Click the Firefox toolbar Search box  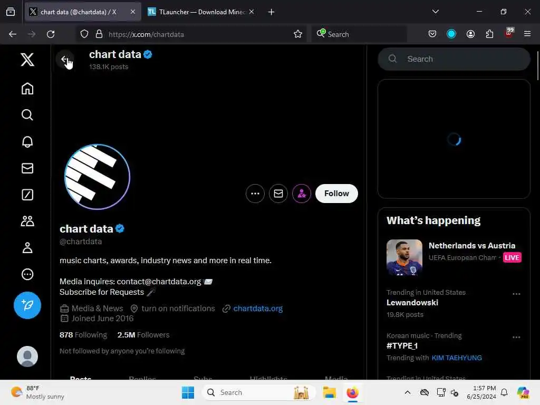click(x=360, y=34)
